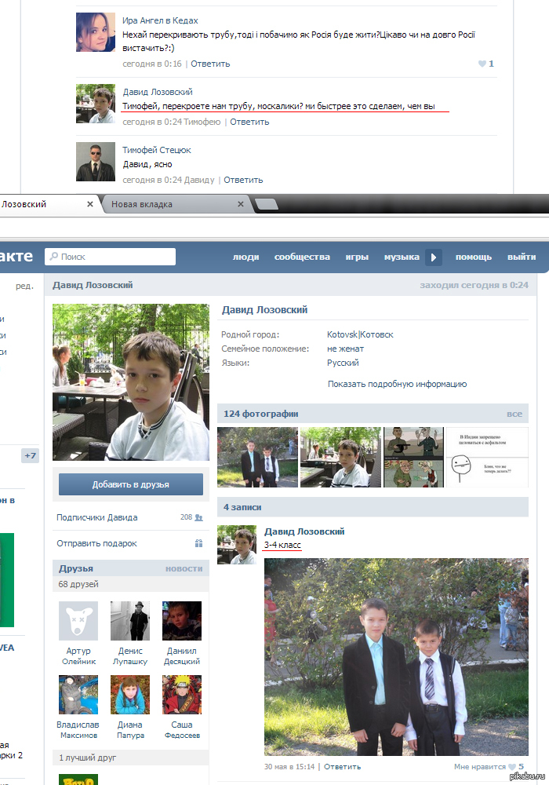Show all photos via the все link
549x785 pixels.
point(514,414)
